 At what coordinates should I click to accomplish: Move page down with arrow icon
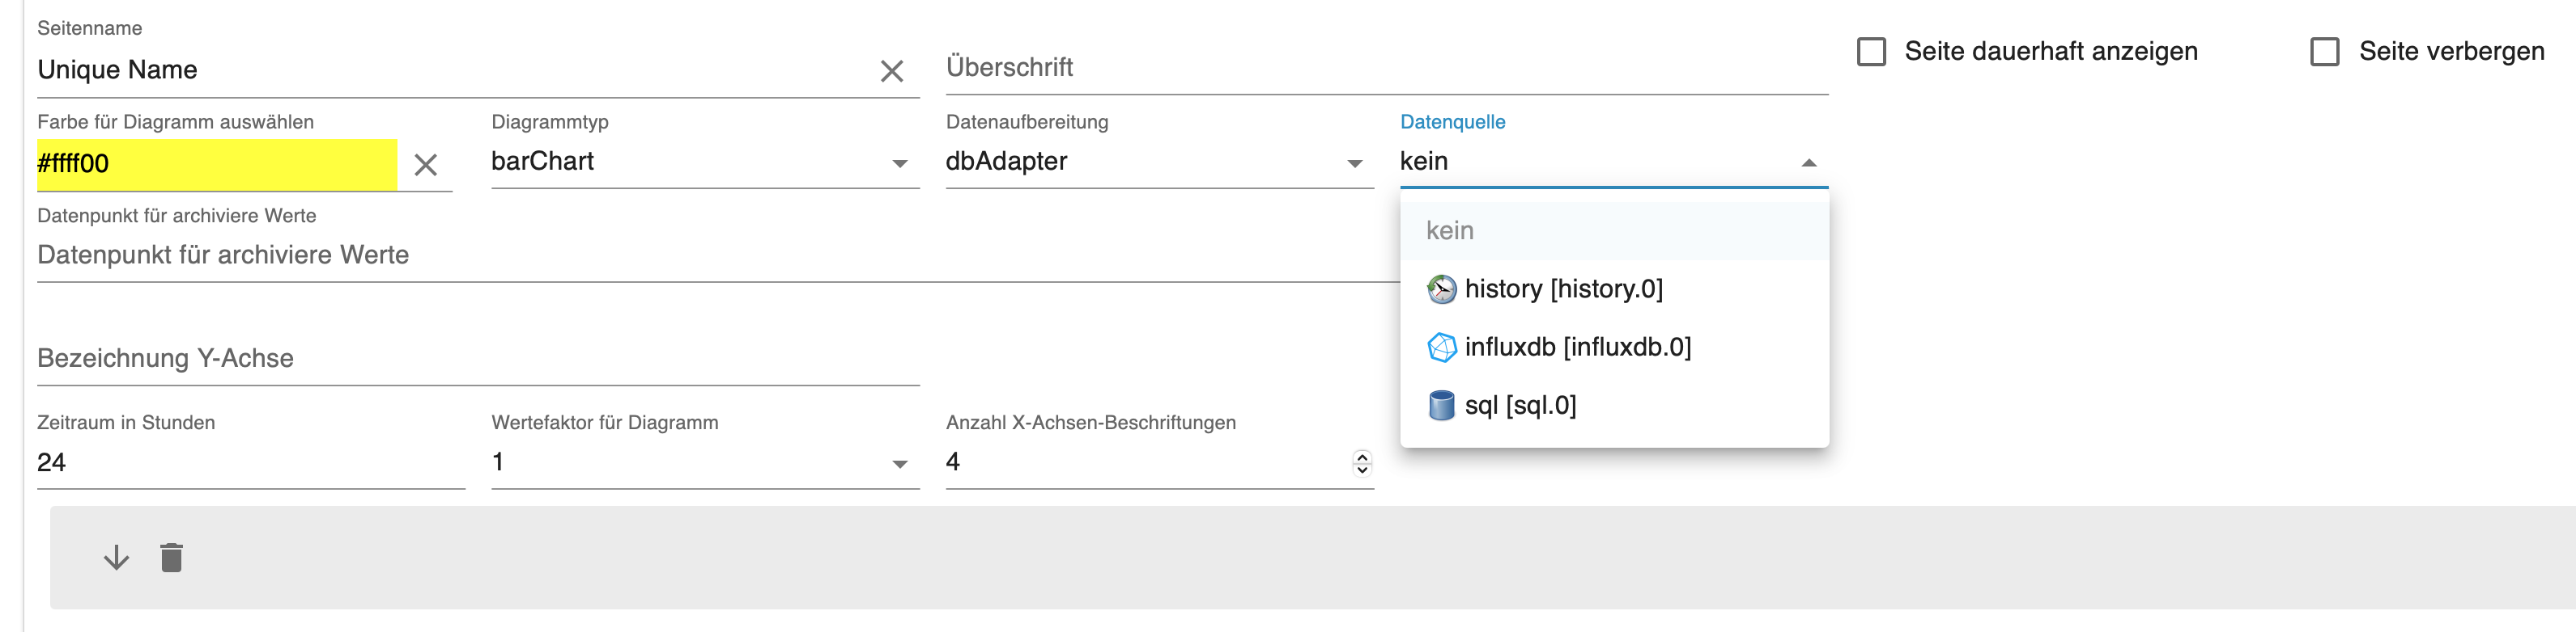coord(116,557)
